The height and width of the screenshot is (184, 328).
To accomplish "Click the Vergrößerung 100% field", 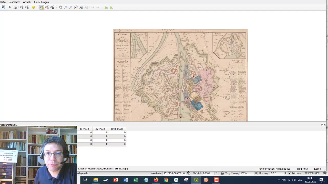I will tap(247, 173).
